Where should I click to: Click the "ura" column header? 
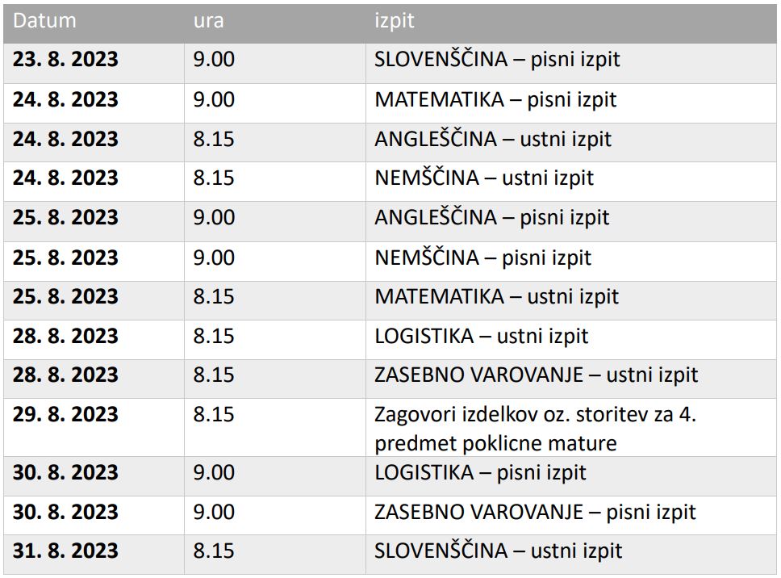coord(208,21)
